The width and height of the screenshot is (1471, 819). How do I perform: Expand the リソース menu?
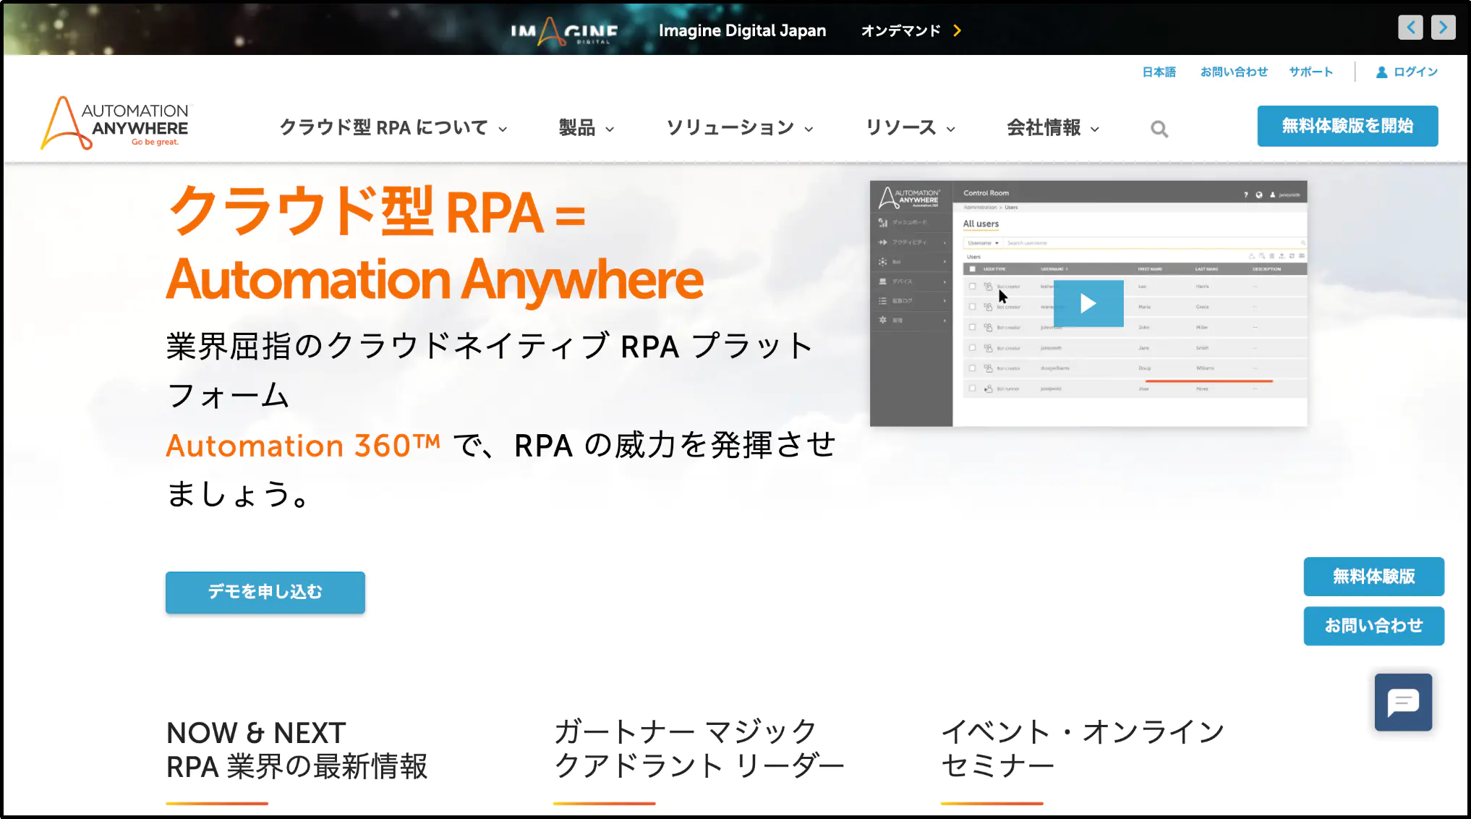[x=911, y=128]
